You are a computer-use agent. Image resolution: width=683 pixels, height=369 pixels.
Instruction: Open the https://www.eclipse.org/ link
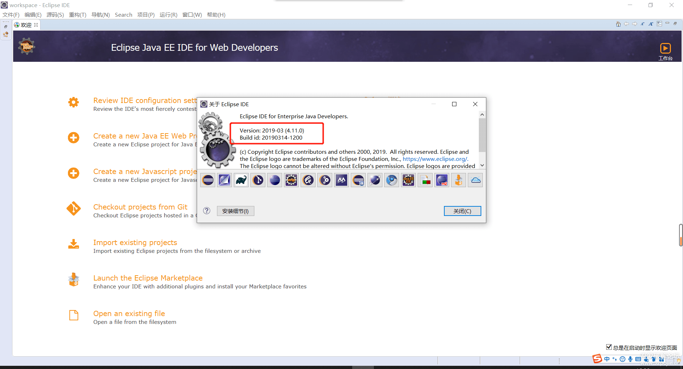pyautogui.click(x=435, y=159)
